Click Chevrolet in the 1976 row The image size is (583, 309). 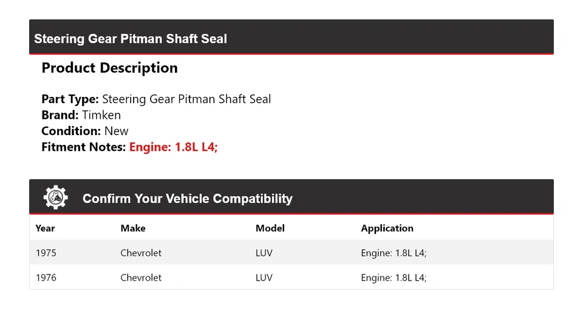pos(141,277)
